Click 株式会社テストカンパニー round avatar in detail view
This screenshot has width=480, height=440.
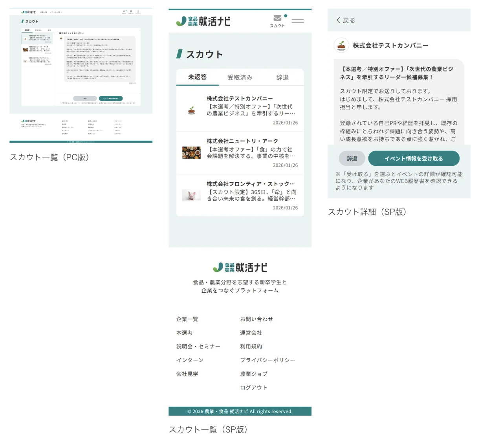[x=341, y=46]
